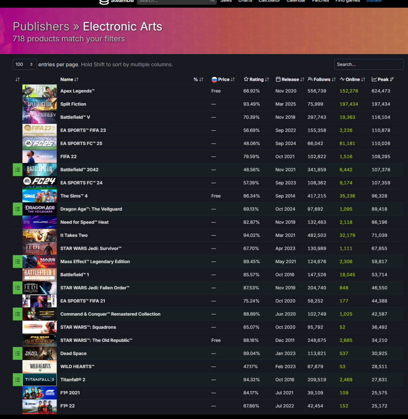Click the 94.32% rating in Titanfall 2 row
The height and width of the screenshot is (419, 408).
[251, 379]
